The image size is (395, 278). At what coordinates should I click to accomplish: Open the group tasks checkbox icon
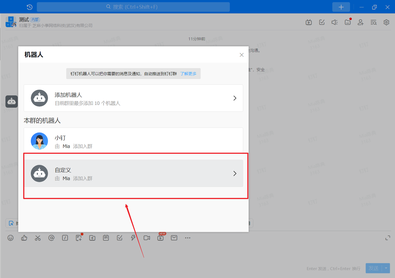[322, 22]
